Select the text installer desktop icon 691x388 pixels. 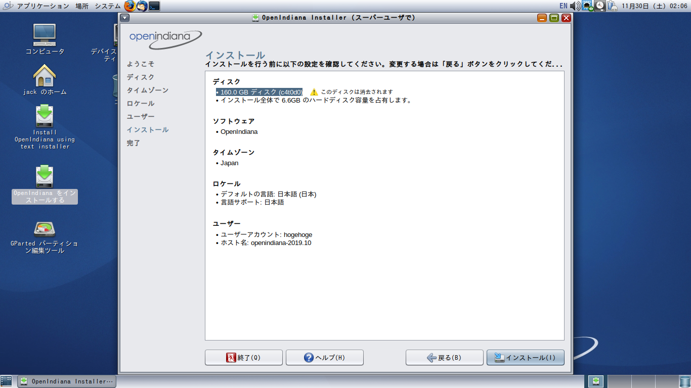tap(45, 127)
